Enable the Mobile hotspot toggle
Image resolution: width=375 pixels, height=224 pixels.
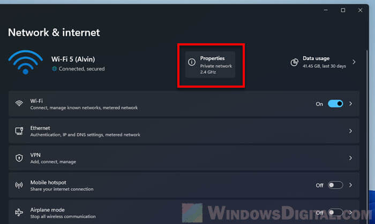click(x=335, y=186)
